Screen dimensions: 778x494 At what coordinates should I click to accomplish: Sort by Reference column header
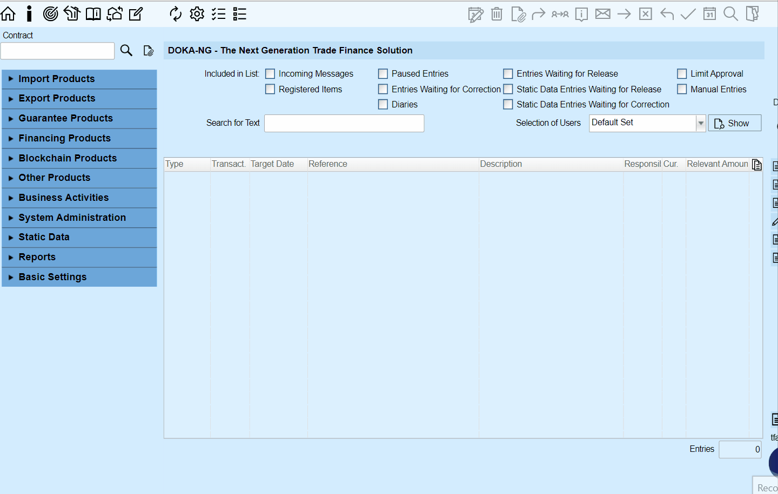(x=393, y=164)
